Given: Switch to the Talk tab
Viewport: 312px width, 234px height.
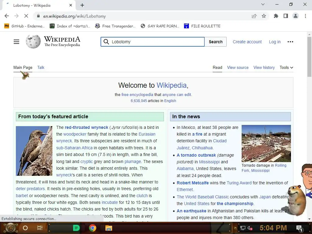Looking at the screenshot, I should pyautogui.click(x=41, y=67).
